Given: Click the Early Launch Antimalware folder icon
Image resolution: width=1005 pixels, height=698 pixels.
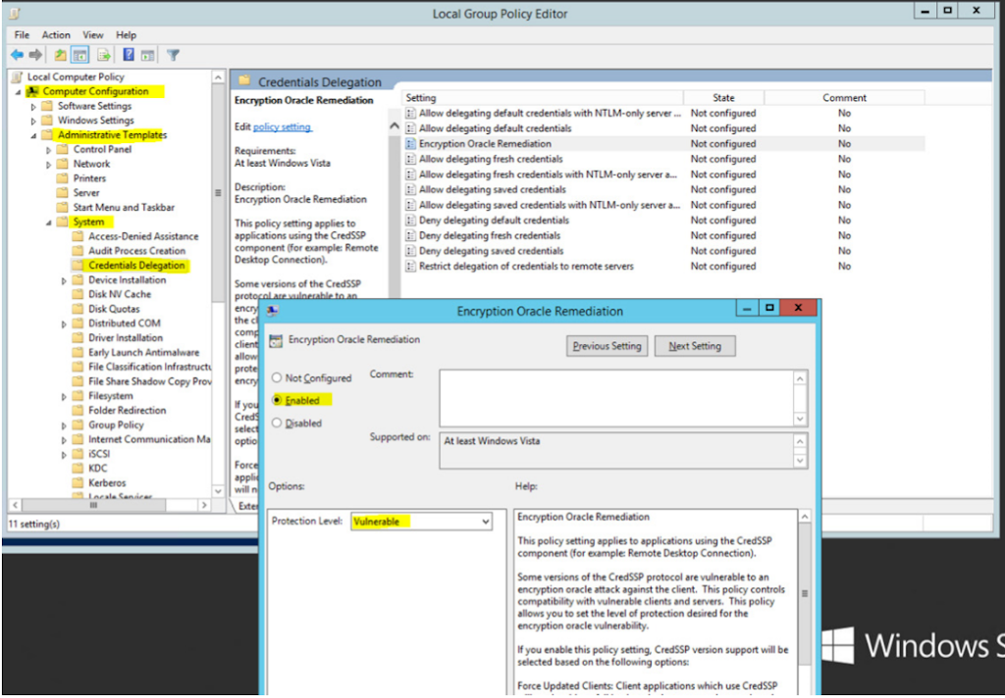Looking at the screenshot, I should [78, 352].
